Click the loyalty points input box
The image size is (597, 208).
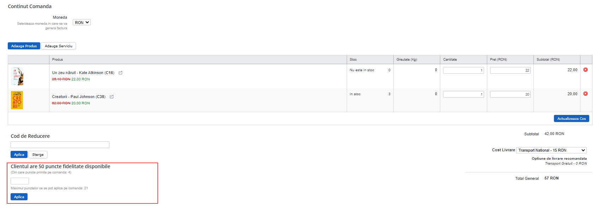point(20,181)
